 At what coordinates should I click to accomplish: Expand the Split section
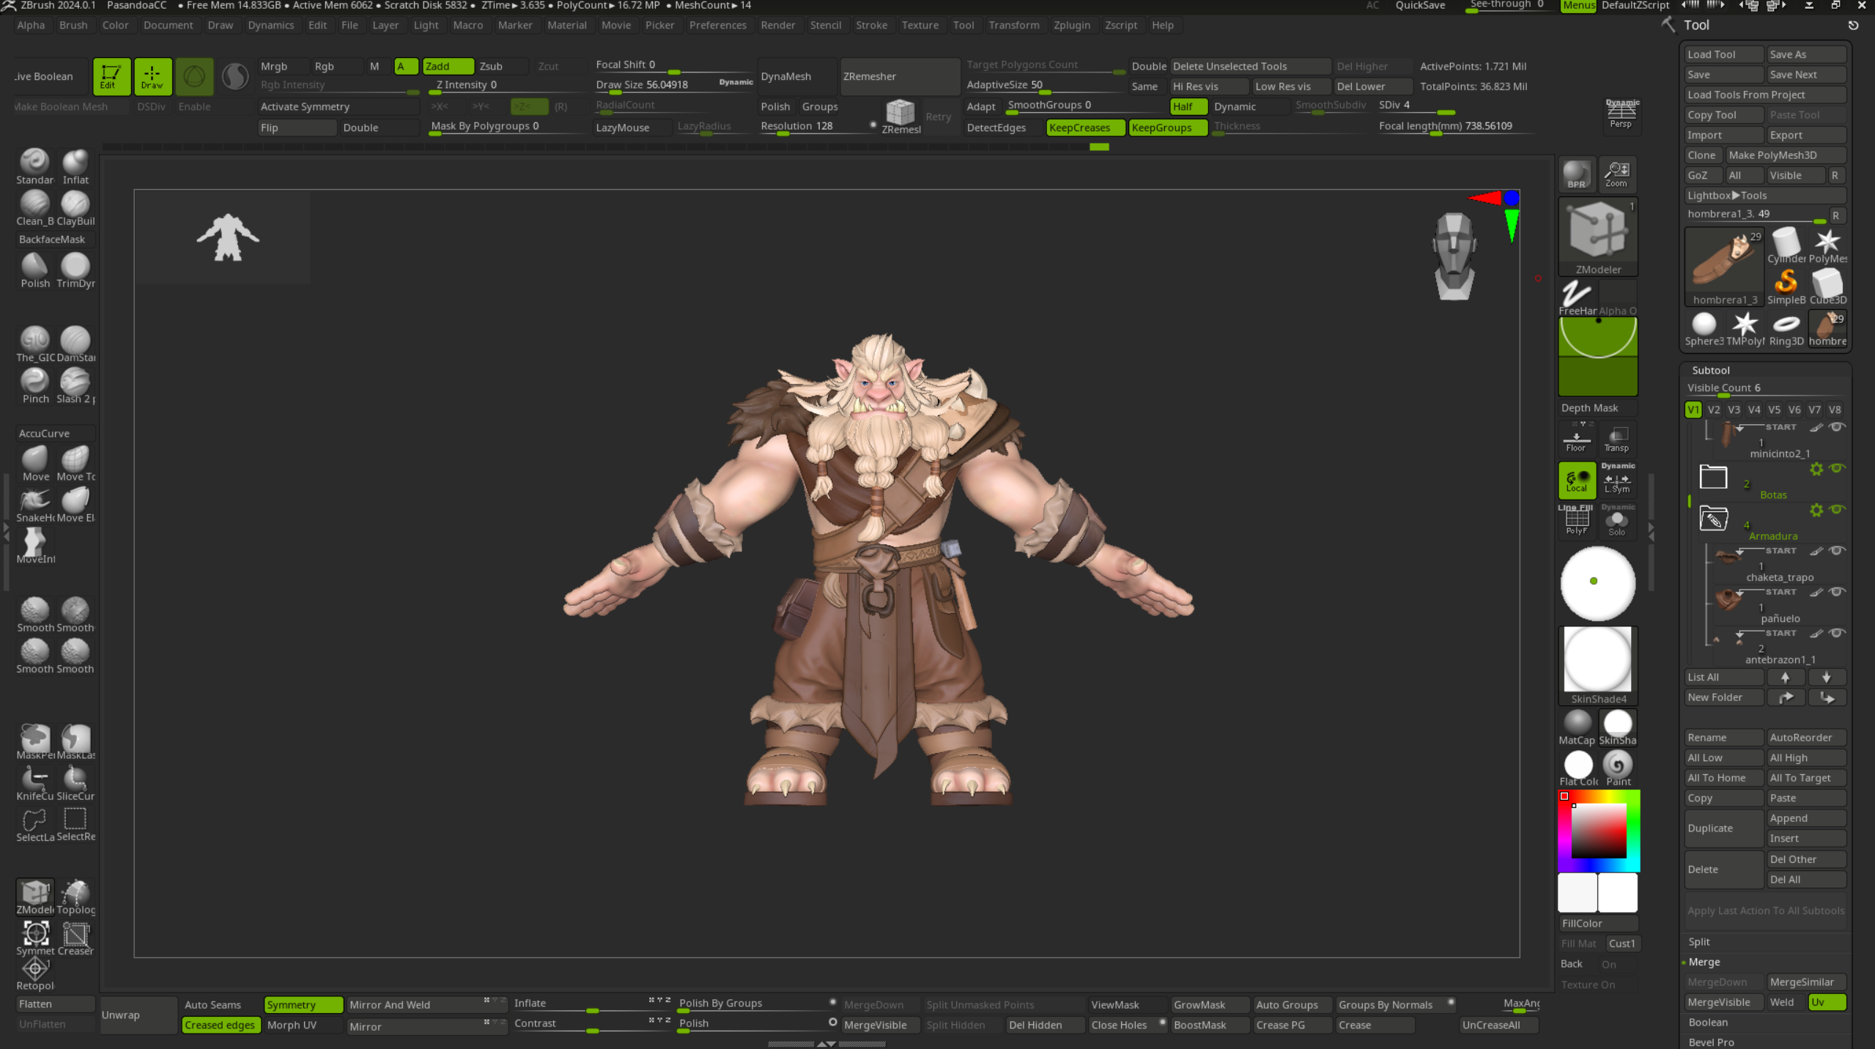(x=1699, y=942)
